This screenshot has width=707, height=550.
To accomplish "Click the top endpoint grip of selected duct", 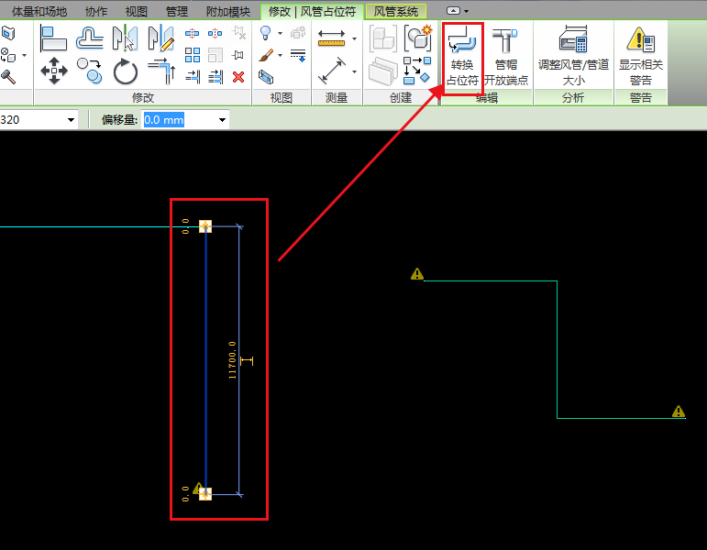I will [x=205, y=226].
